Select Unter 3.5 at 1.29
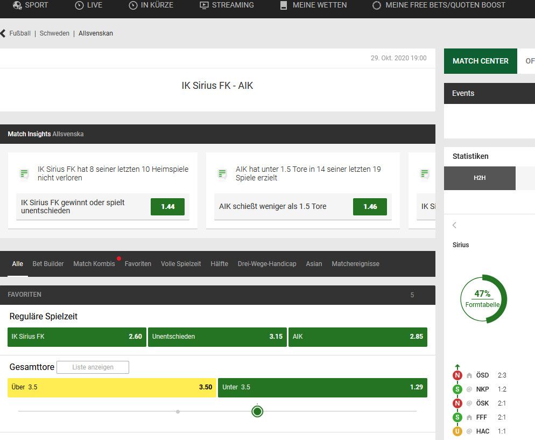Viewport: 535px width, 440px height. coord(322,387)
